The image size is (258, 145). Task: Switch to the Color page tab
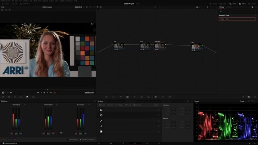point(135,143)
